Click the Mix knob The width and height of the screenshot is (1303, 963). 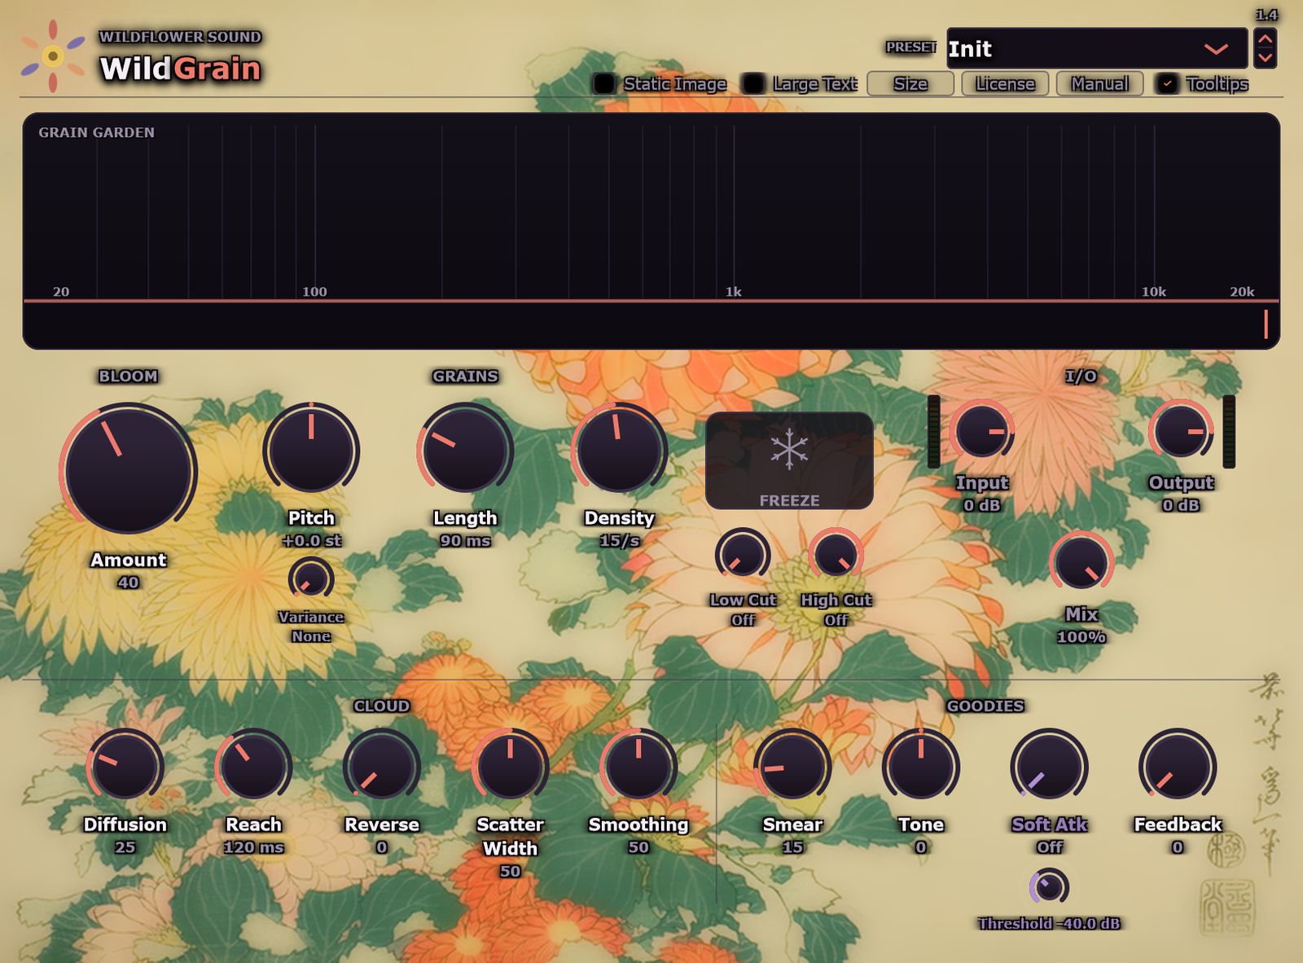pyautogui.click(x=1081, y=562)
